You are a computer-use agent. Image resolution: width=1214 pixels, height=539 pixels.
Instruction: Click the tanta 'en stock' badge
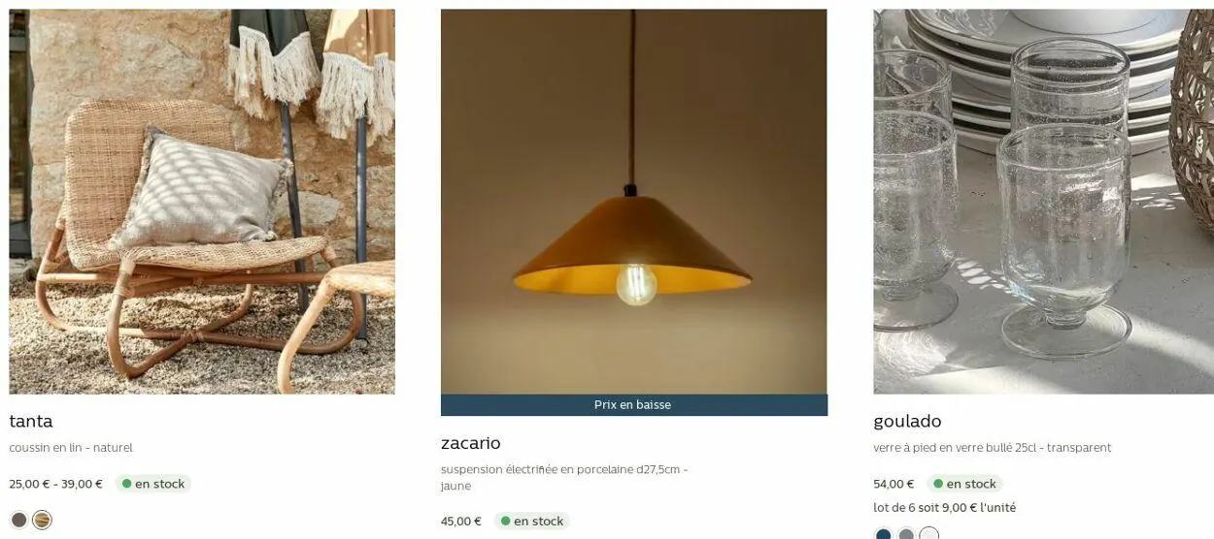(153, 484)
